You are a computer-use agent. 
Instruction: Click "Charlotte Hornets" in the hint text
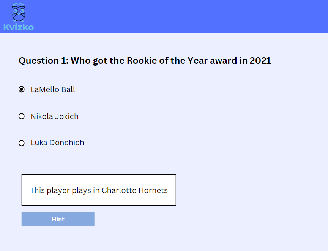pos(134,190)
